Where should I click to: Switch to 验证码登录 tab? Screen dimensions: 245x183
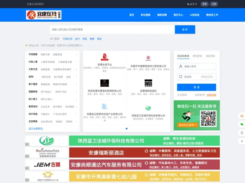click(183, 56)
